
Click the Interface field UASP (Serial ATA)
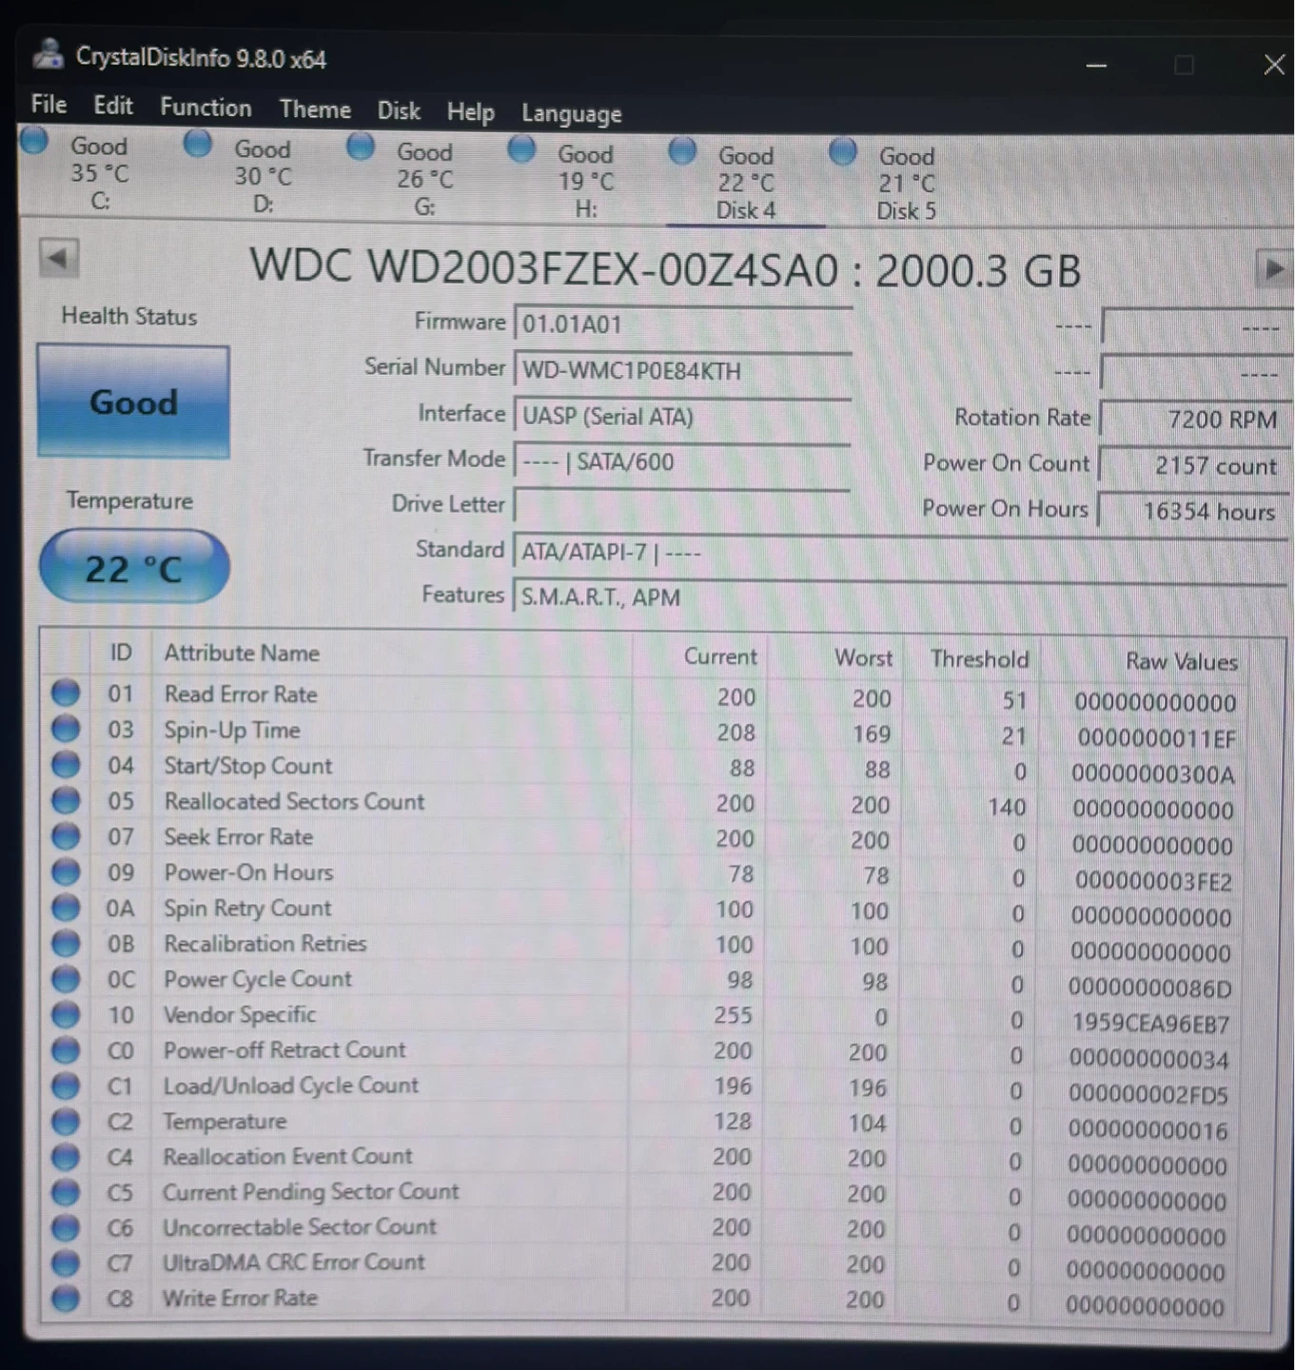click(x=682, y=416)
